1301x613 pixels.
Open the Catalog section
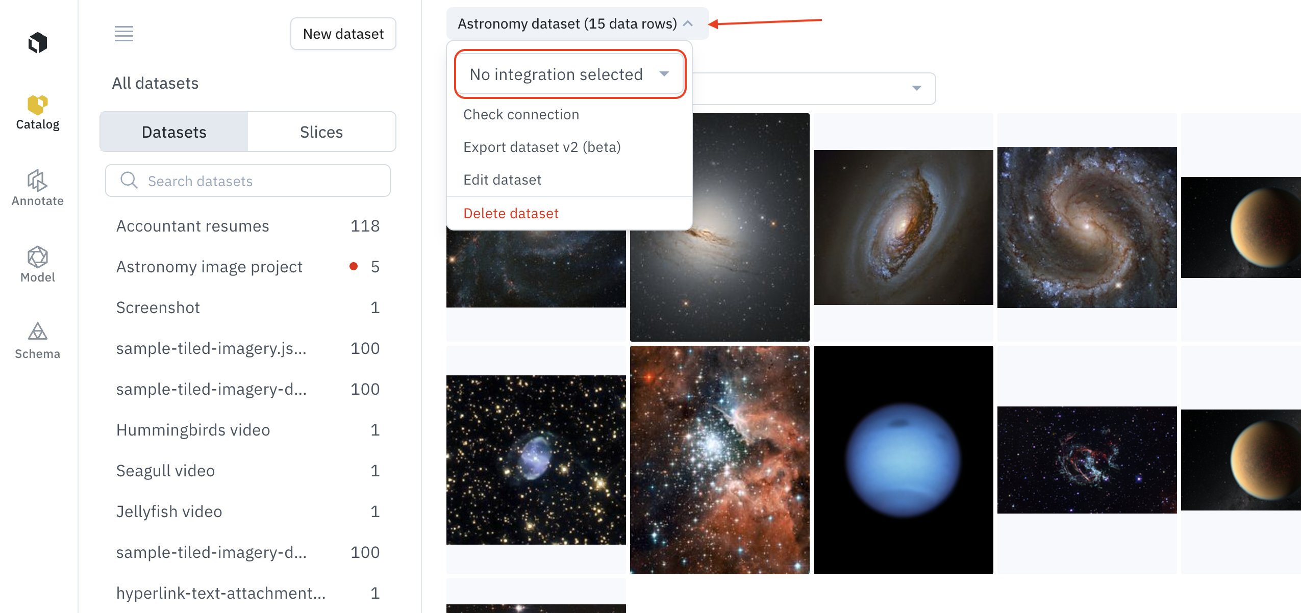tap(38, 113)
